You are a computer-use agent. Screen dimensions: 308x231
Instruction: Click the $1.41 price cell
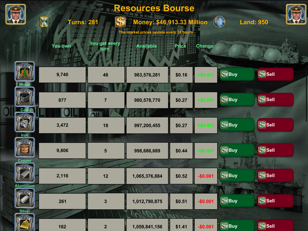(181, 225)
